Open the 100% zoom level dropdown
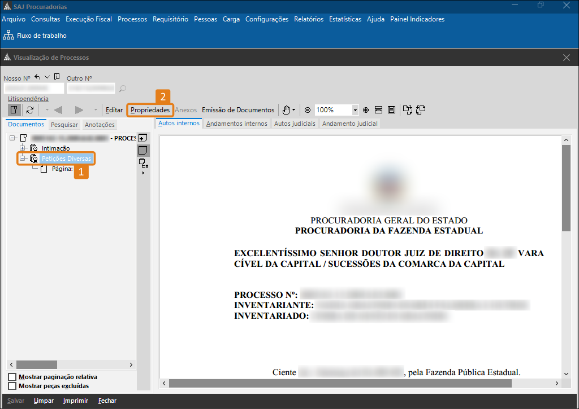The width and height of the screenshot is (579, 409). [x=355, y=110]
